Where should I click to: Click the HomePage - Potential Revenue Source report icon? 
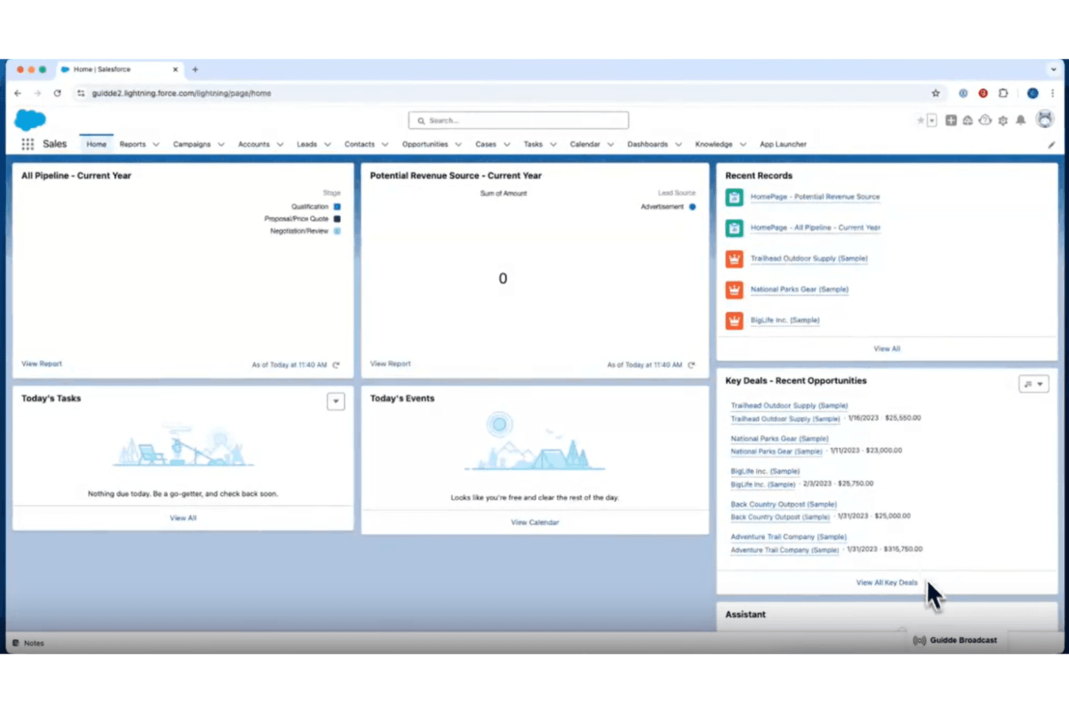[735, 197]
